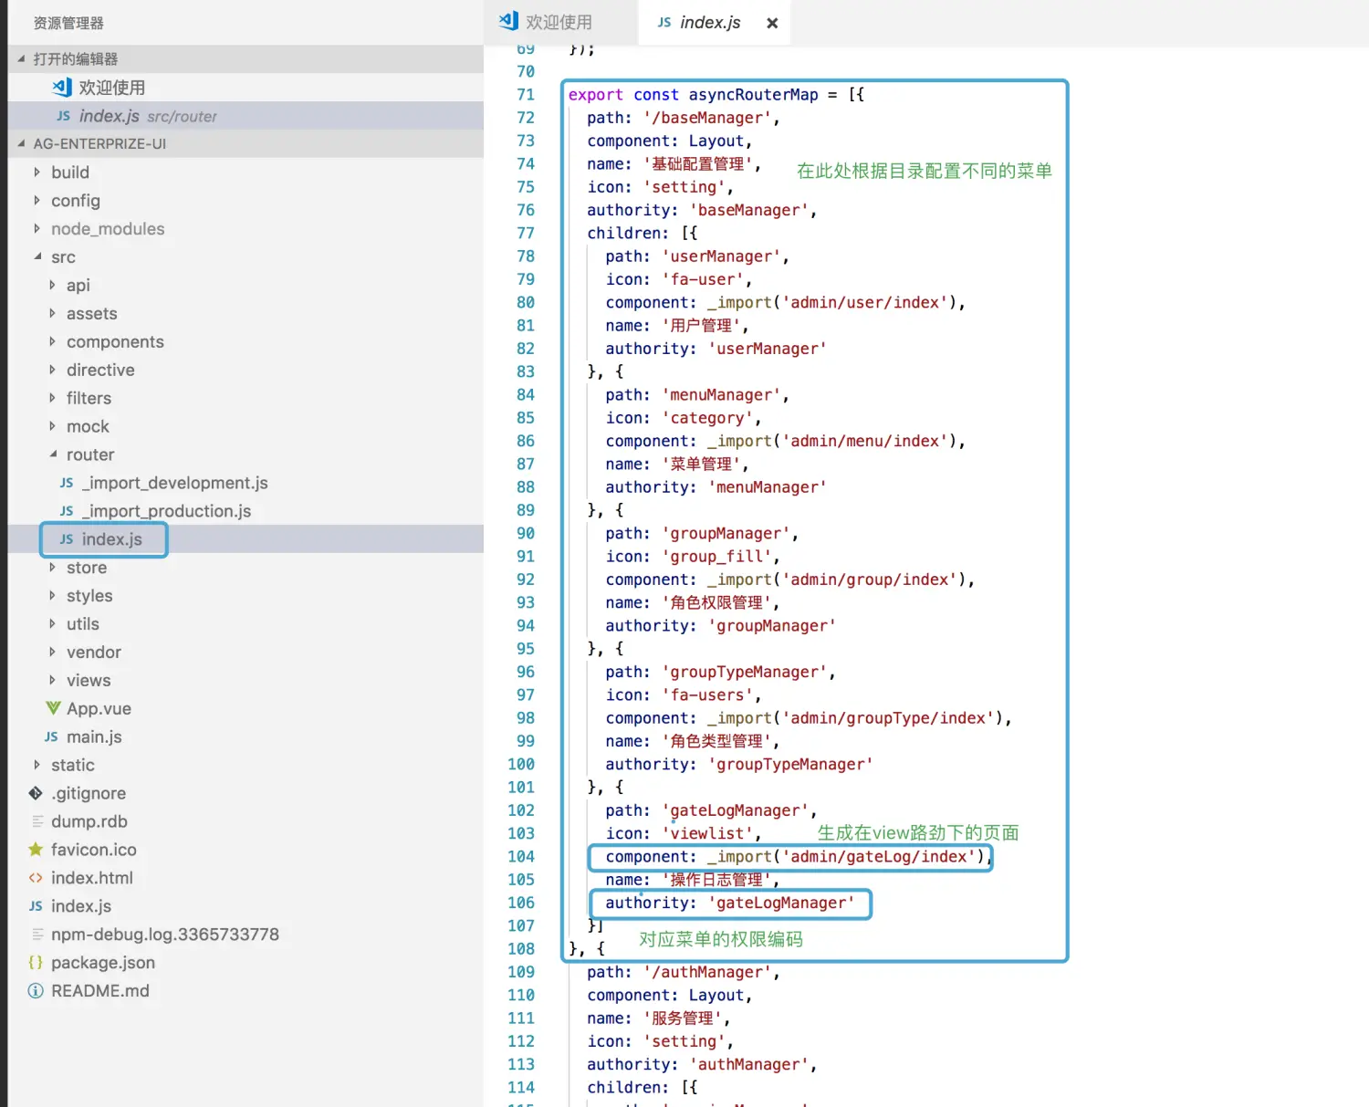Expand the store folder

click(52, 567)
